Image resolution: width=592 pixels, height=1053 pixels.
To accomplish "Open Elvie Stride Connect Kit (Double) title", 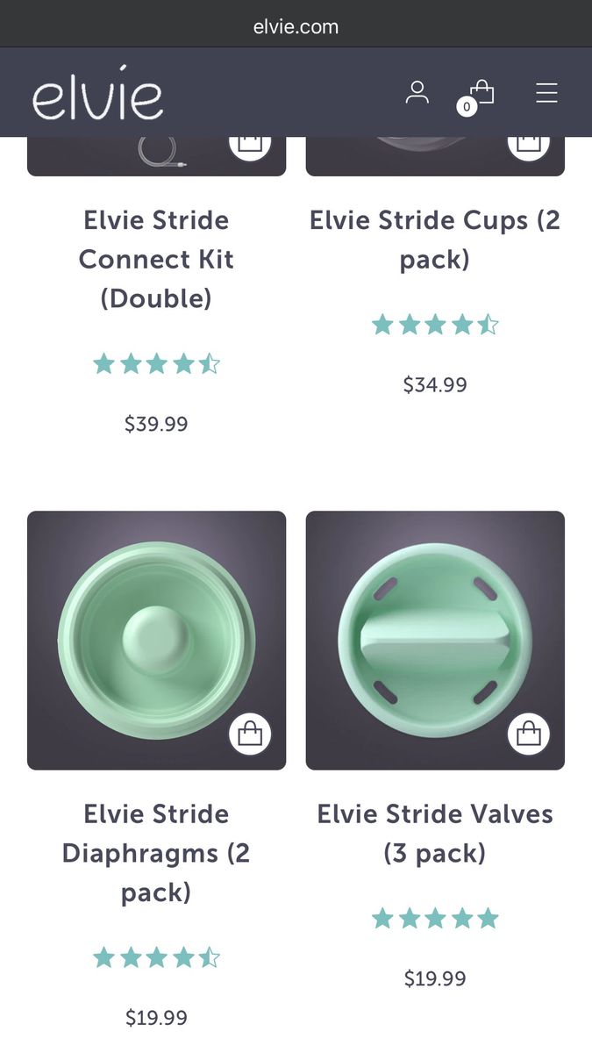I will tap(156, 260).
